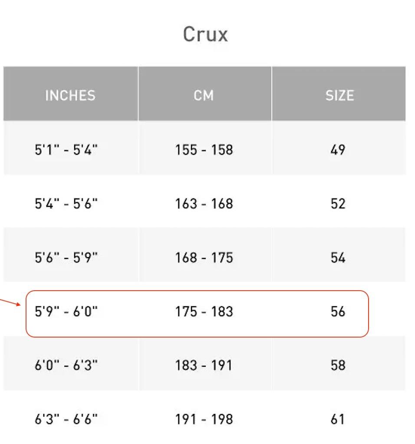Click the highlighted 175 - 183 cm cell
The height and width of the screenshot is (444, 415).
tap(204, 311)
